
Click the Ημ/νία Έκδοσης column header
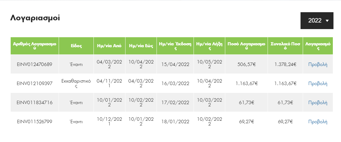175,46
